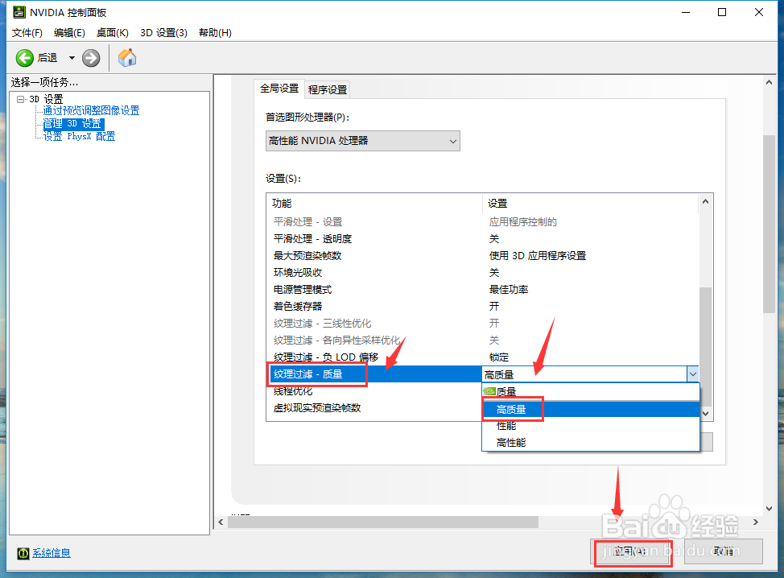The image size is (784, 578).
Task: Click the 取消 button
Action: tap(724, 551)
